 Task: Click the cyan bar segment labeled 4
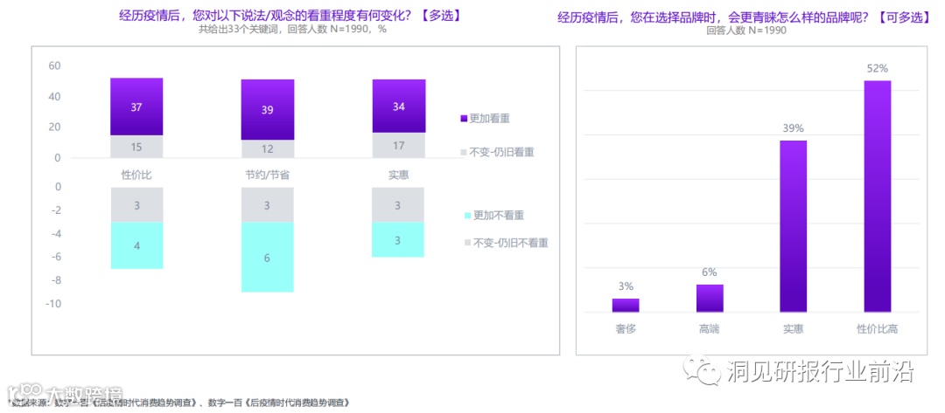[x=136, y=245]
